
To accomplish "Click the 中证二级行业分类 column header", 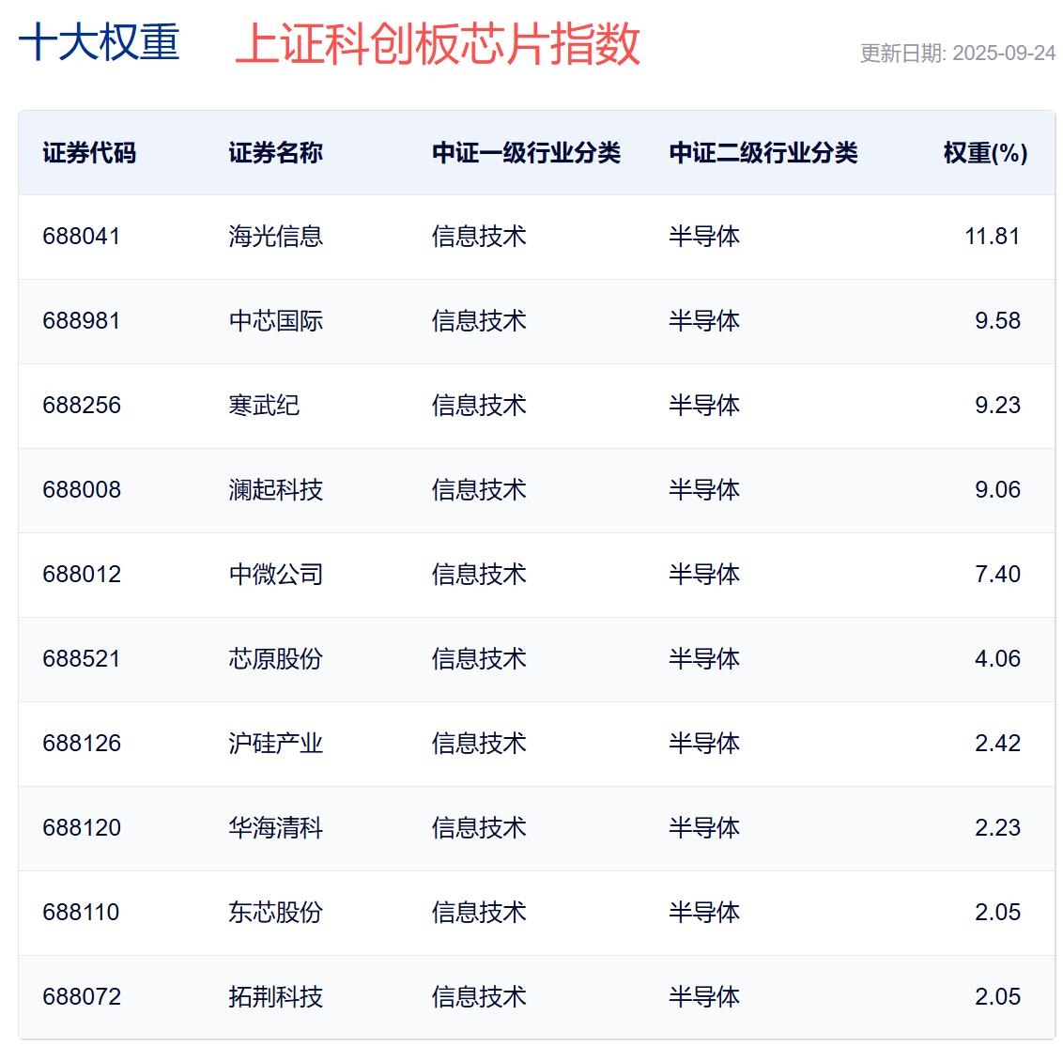I will 764,152.
